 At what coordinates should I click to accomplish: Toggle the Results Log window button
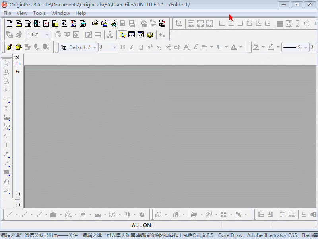point(132,35)
